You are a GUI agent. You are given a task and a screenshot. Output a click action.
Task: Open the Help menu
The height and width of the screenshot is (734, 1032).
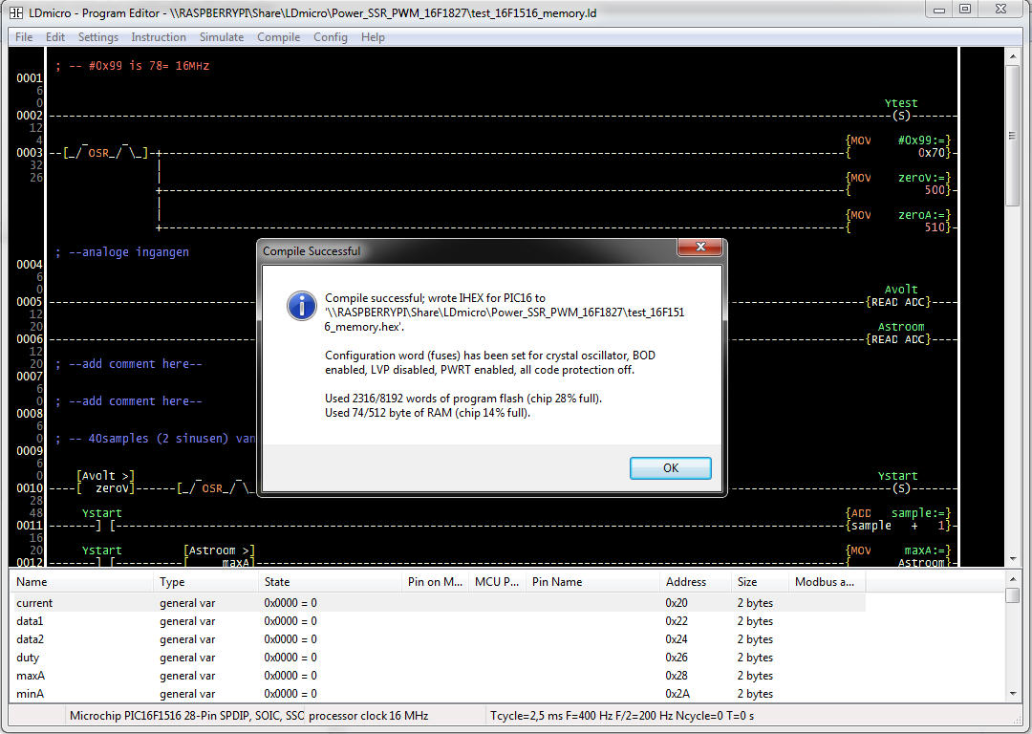click(373, 37)
